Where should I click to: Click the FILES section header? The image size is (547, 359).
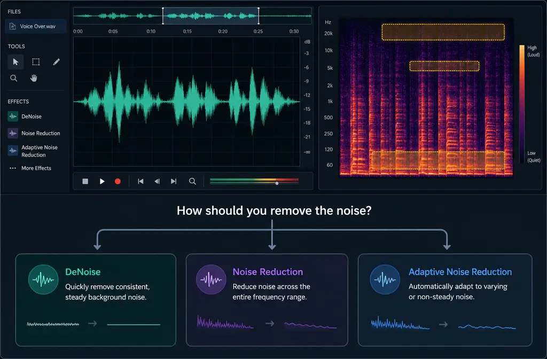[14, 12]
